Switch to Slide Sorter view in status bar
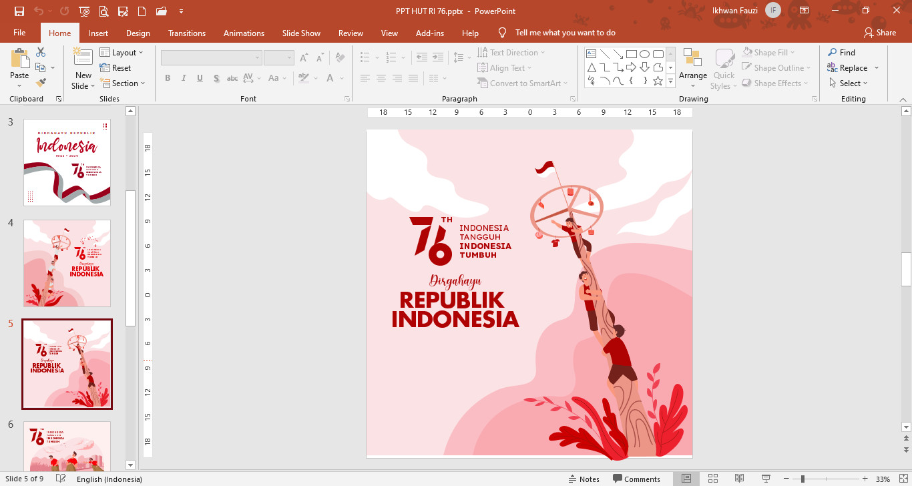Viewport: 912px width, 486px height. click(712, 477)
